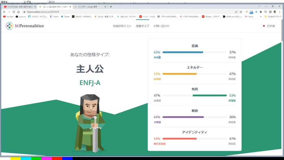Click the blue cloud extension icon

click(256, 12)
